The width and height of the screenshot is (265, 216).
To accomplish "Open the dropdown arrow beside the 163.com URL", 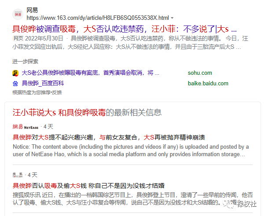I will click(172, 18).
